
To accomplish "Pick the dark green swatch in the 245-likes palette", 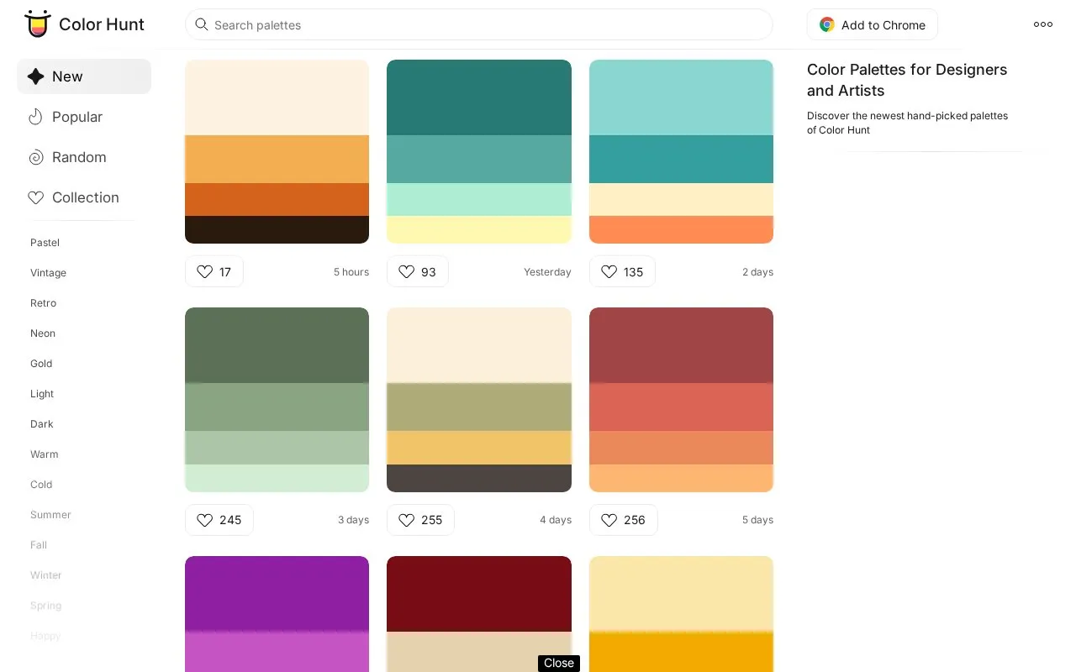I will click(277, 345).
